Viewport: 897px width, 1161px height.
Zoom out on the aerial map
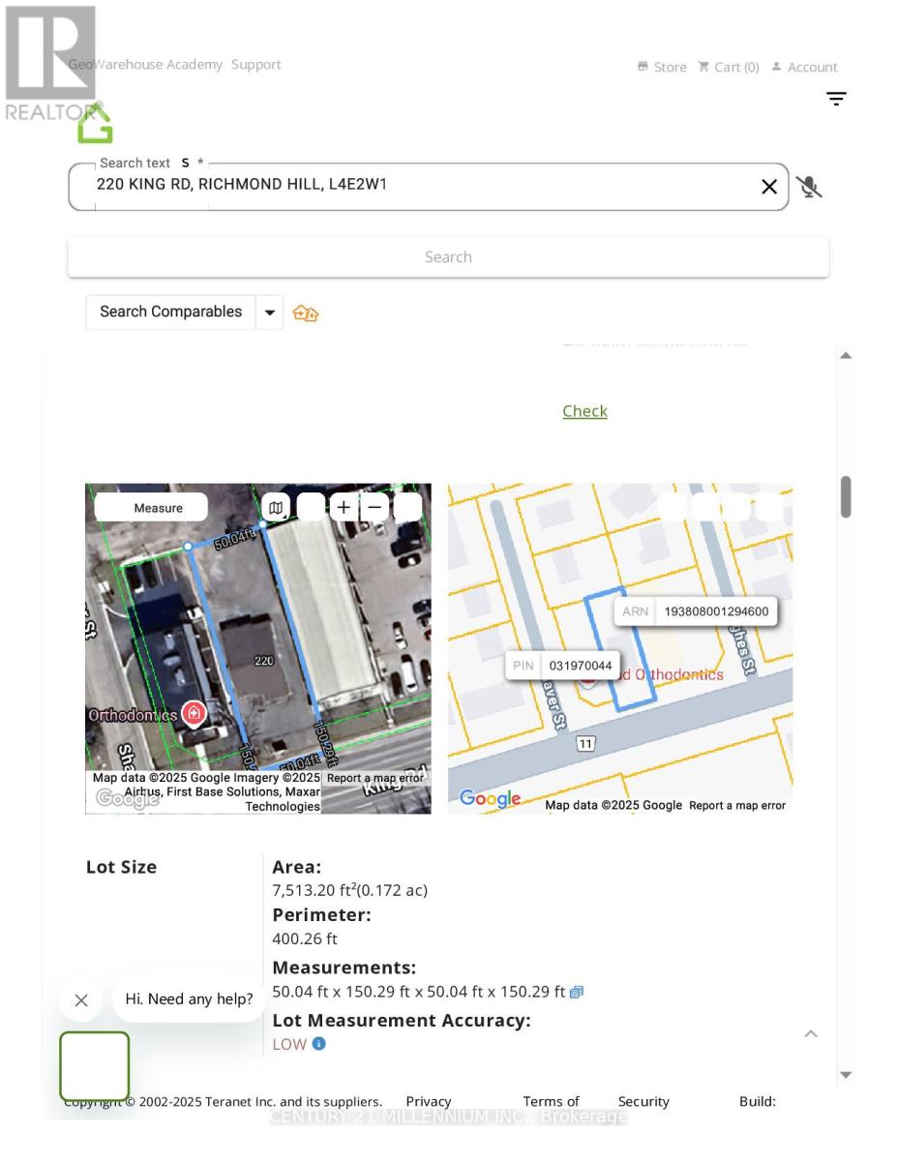pyautogui.click(x=374, y=508)
